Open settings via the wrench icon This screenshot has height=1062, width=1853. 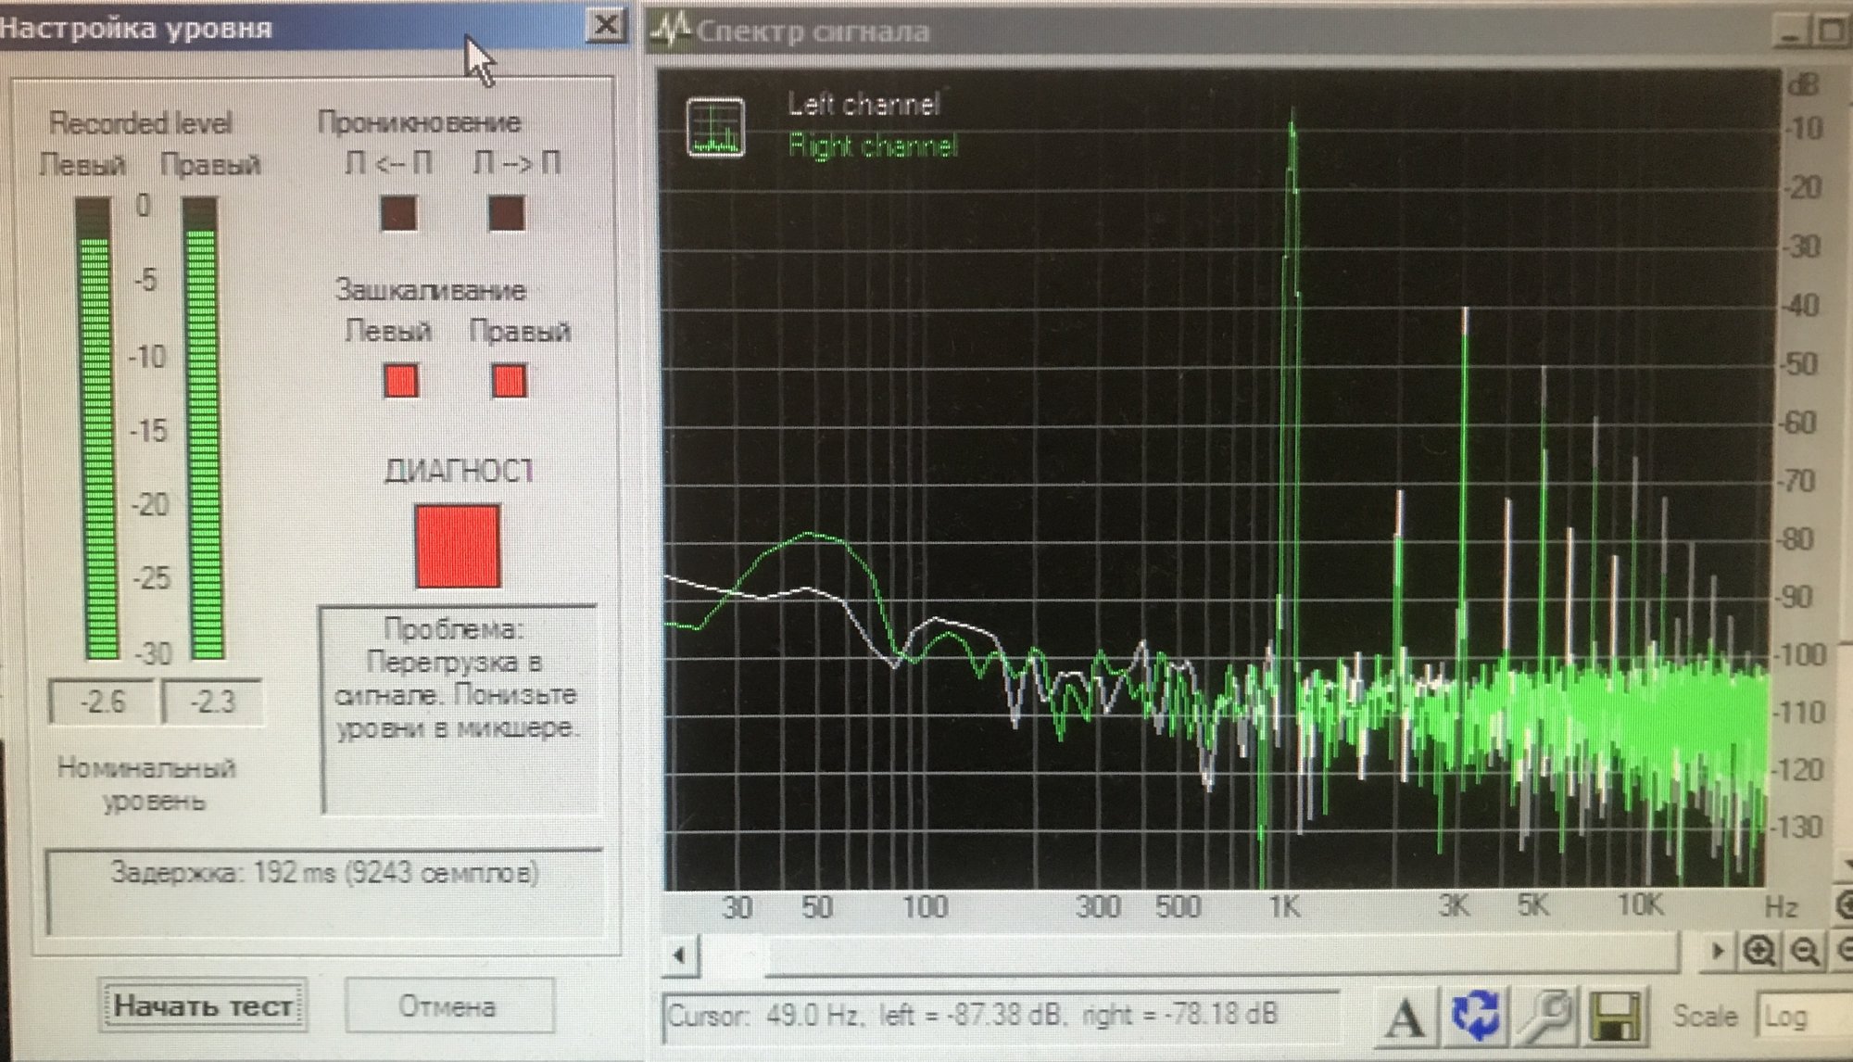pos(1545,1016)
